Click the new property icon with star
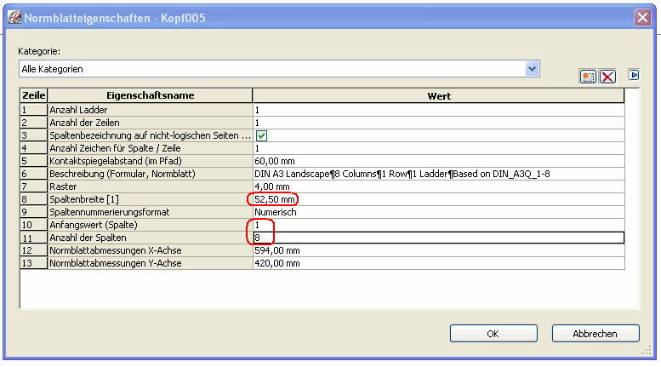This screenshot has width=661, height=367. click(x=588, y=77)
